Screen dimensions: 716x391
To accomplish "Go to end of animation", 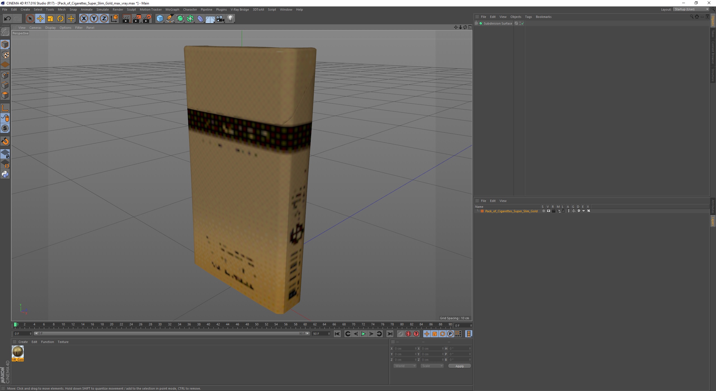I will click(390, 334).
